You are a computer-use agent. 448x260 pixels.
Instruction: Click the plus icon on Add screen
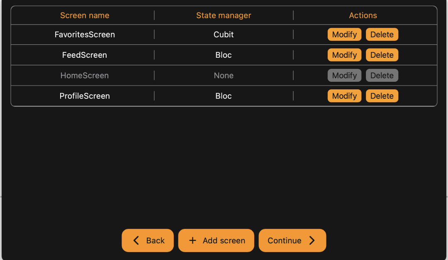pyautogui.click(x=192, y=240)
